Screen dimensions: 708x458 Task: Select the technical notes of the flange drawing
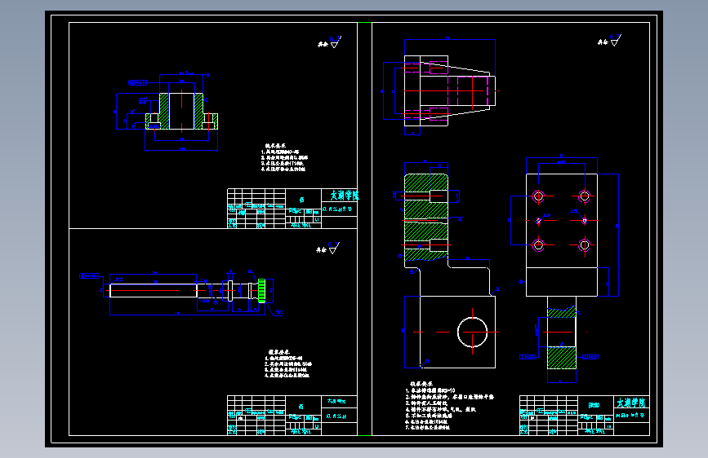coord(284,158)
